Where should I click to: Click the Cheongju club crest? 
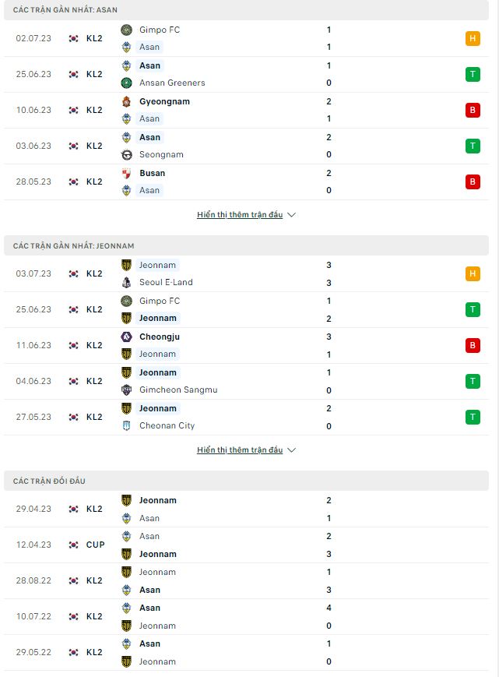pos(126,337)
